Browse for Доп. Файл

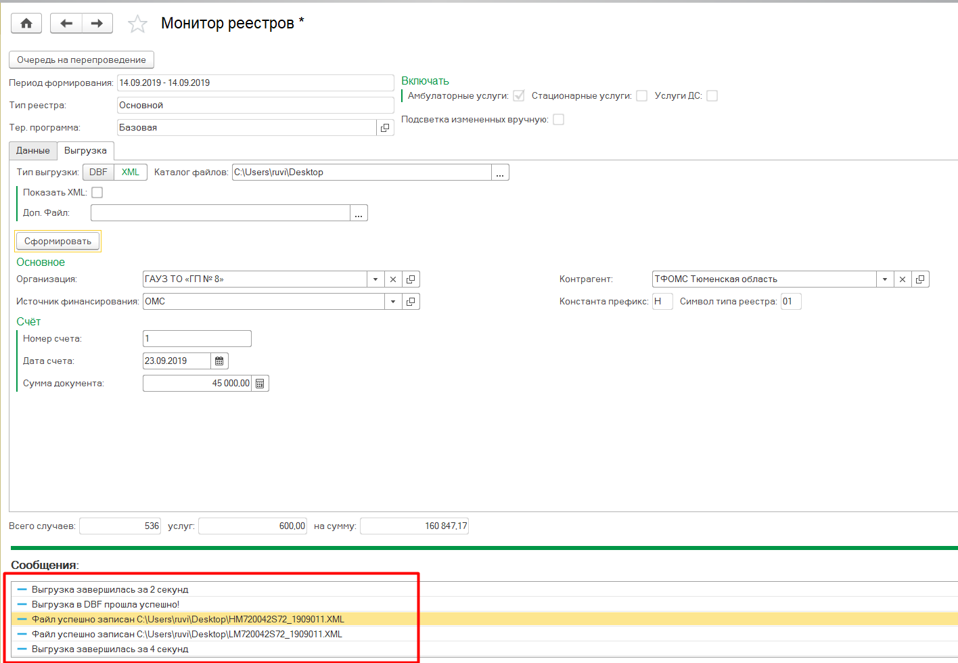pos(359,213)
